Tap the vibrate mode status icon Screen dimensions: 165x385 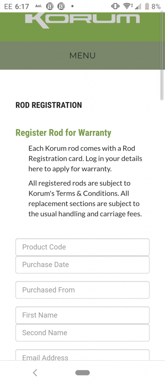pyautogui.click(x=115, y=6)
